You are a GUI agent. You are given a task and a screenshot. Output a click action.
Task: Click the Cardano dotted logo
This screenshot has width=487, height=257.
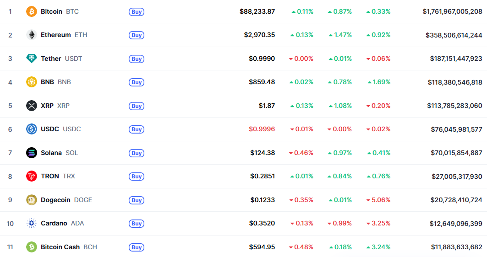[x=31, y=224]
